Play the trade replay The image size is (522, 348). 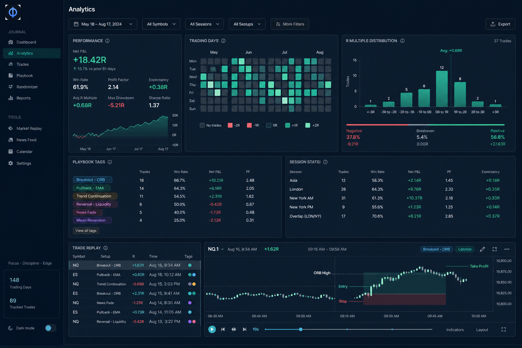(212, 329)
